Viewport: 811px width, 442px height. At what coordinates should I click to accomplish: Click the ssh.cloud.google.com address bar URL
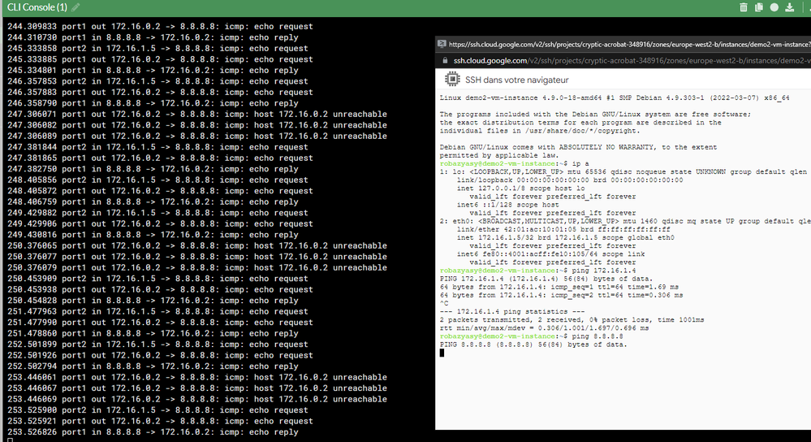point(632,61)
